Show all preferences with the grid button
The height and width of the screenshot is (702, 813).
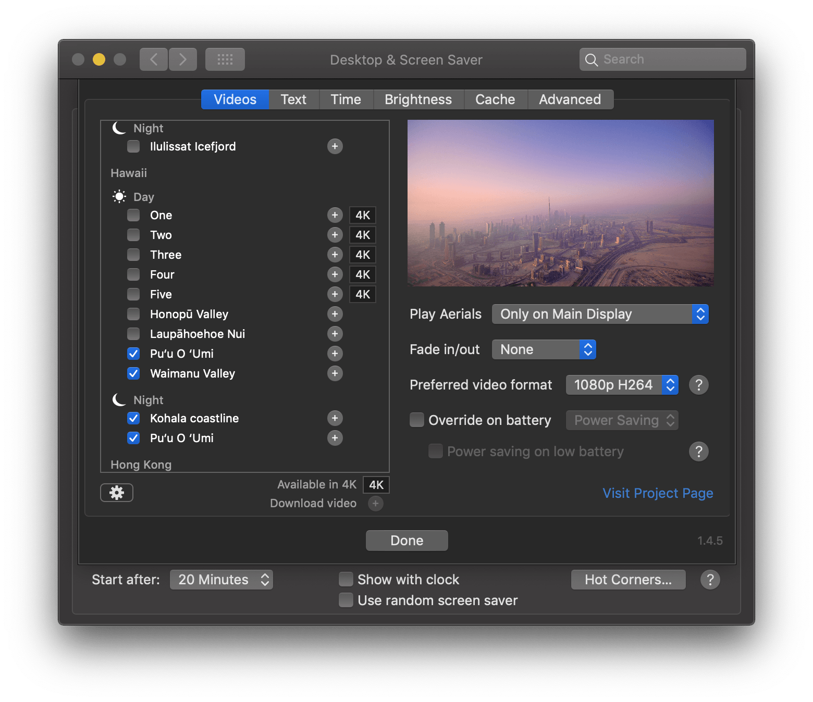(x=225, y=59)
